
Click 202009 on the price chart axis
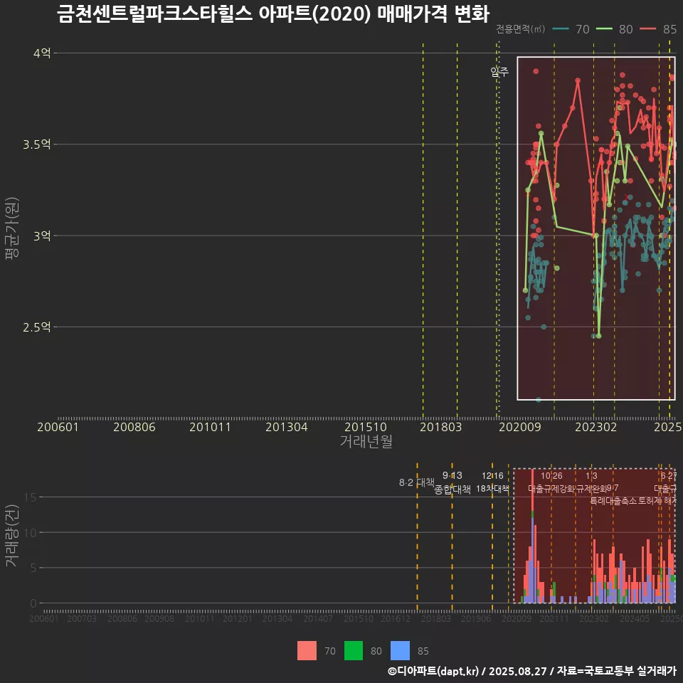519,427
